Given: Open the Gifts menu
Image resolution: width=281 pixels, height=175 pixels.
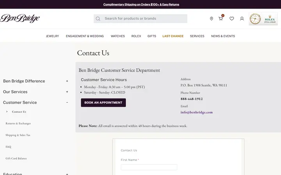Looking at the screenshot, I should [x=152, y=36].
